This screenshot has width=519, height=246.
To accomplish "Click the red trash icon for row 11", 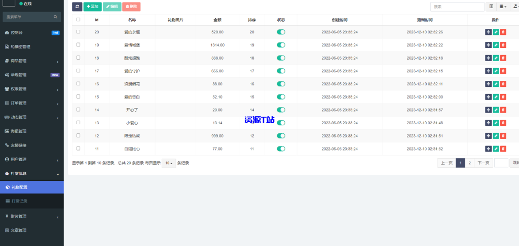I will pos(503,149).
